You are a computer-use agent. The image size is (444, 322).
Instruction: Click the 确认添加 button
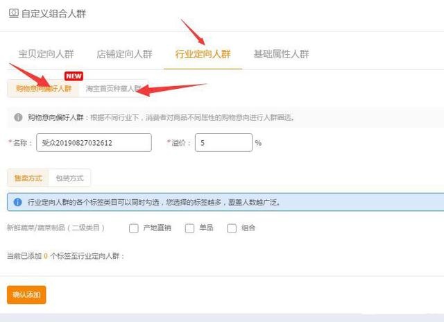click(x=26, y=295)
